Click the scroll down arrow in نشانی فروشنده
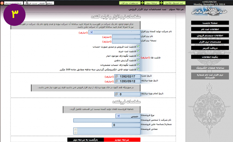 (75, 133)
